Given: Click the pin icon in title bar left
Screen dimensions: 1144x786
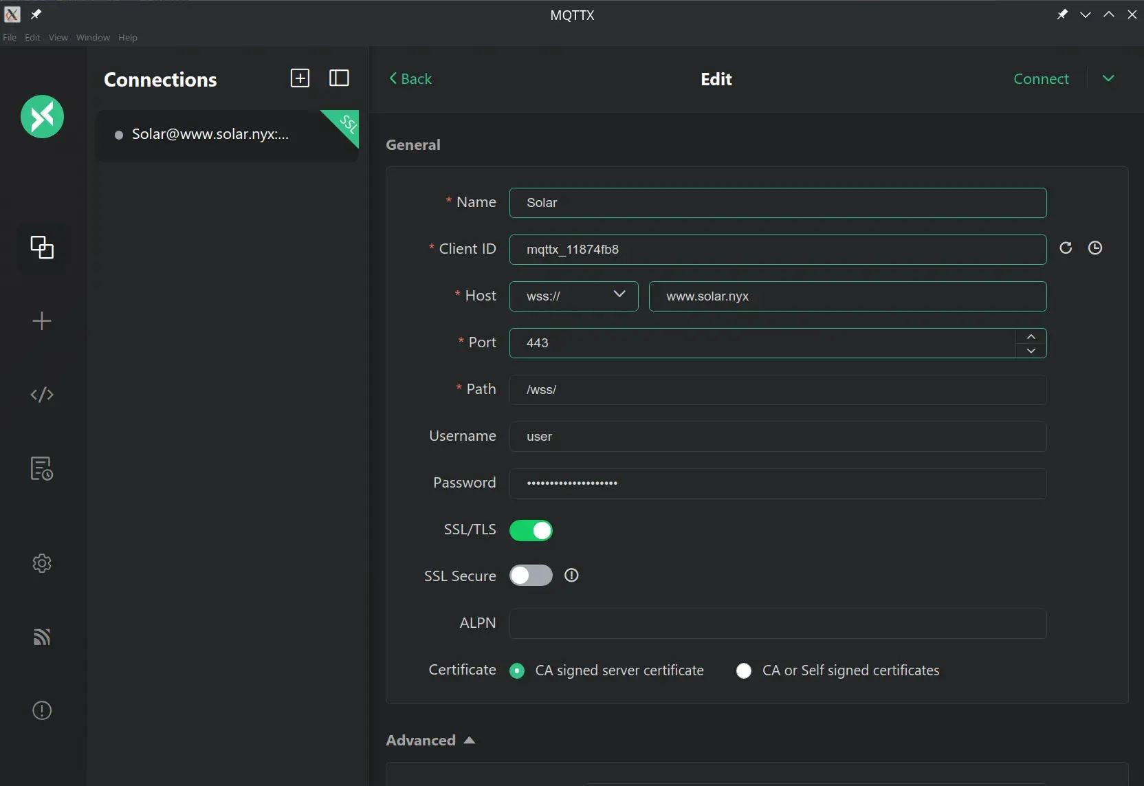Looking at the screenshot, I should point(36,14).
